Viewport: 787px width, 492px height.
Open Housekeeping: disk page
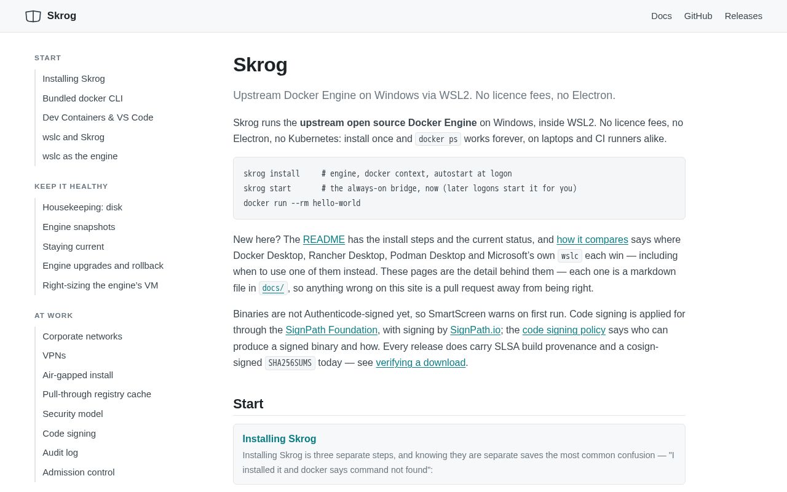pos(82,207)
